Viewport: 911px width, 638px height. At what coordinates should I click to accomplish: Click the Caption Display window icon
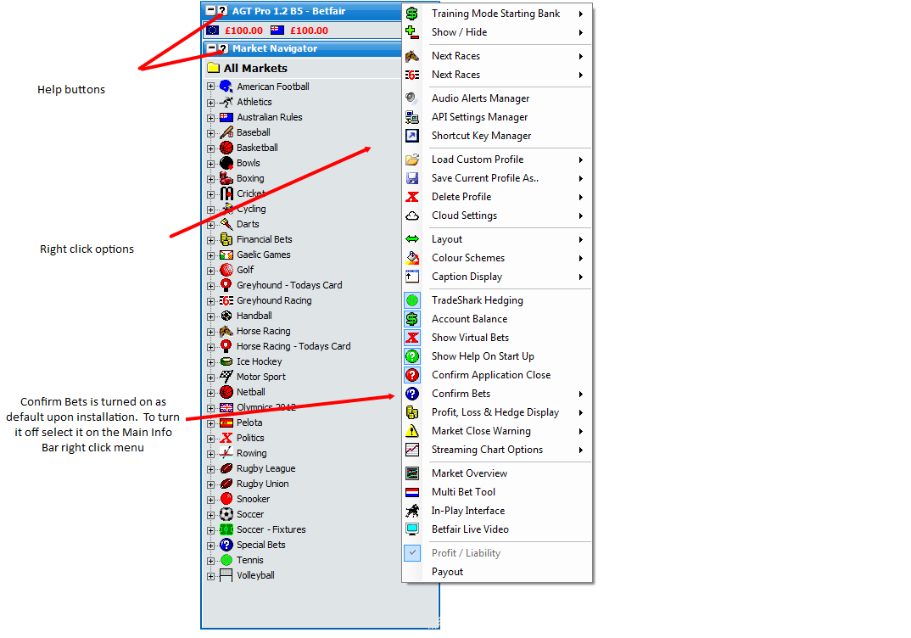(412, 277)
